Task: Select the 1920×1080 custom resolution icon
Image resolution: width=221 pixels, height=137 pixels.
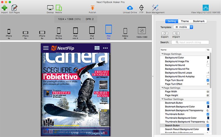Action: 142,31
